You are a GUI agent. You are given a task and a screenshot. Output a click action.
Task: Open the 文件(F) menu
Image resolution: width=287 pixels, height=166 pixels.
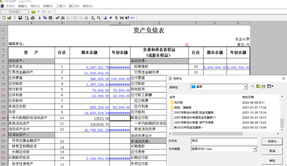pyautogui.click(x=10, y=6)
